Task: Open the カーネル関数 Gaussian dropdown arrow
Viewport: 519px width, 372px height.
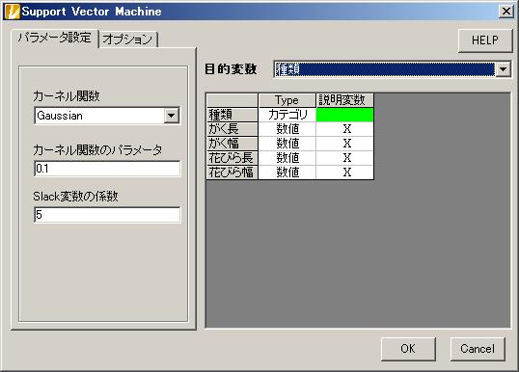Action: pyautogui.click(x=171, y=116)
